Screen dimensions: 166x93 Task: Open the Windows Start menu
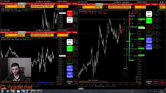point(2,91)
